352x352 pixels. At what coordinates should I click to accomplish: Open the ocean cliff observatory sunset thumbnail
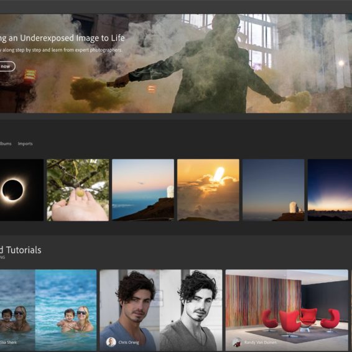pos(143,190)
